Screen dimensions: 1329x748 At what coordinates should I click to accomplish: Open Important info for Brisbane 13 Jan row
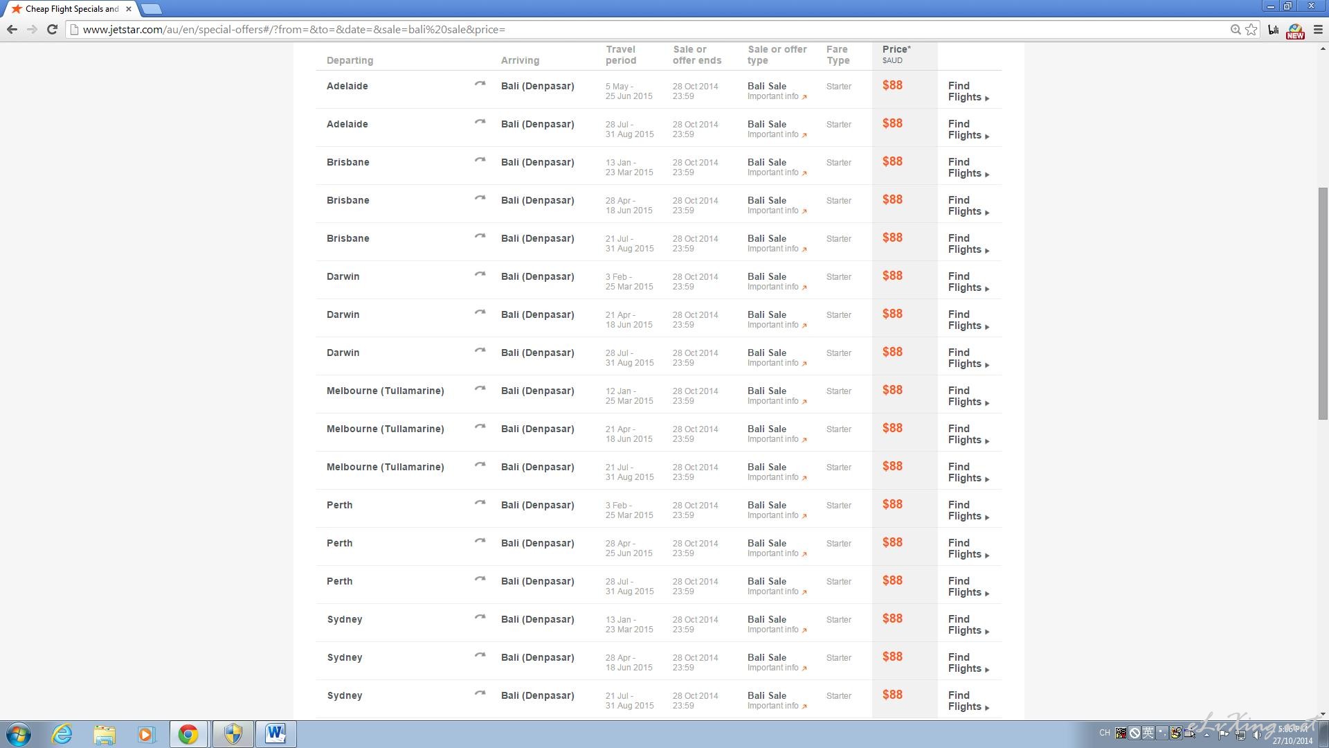(x=777, y=172)
